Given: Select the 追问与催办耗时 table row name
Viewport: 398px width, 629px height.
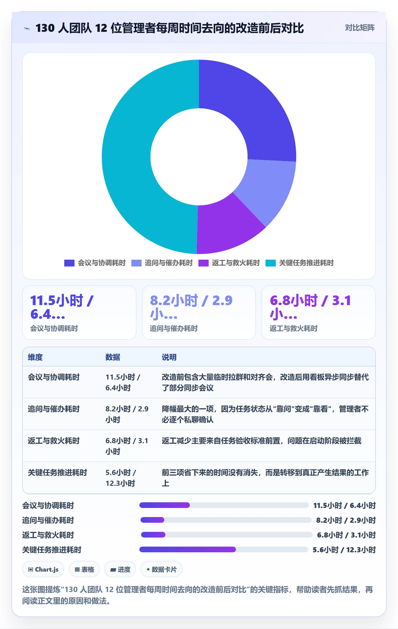Looking at the screenshot, I should coord(54,409).
